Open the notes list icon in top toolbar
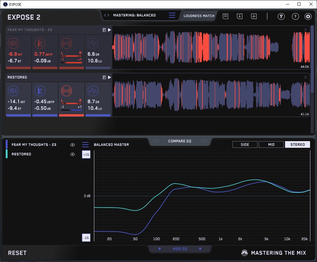 click(x=226, y=16)
